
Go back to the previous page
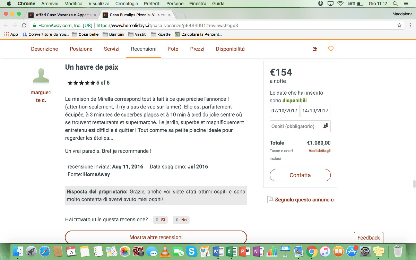pyautogui.click(x=6, y=25)
